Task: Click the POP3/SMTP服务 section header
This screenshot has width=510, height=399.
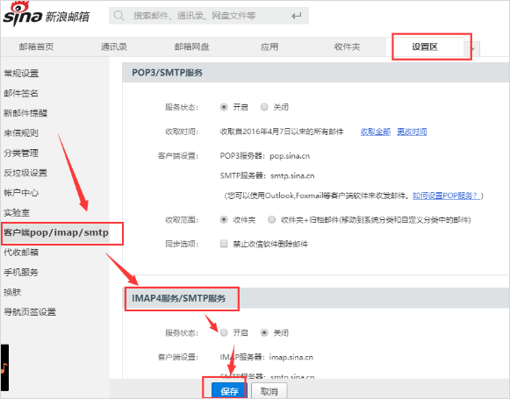Action: coord(167,73)
